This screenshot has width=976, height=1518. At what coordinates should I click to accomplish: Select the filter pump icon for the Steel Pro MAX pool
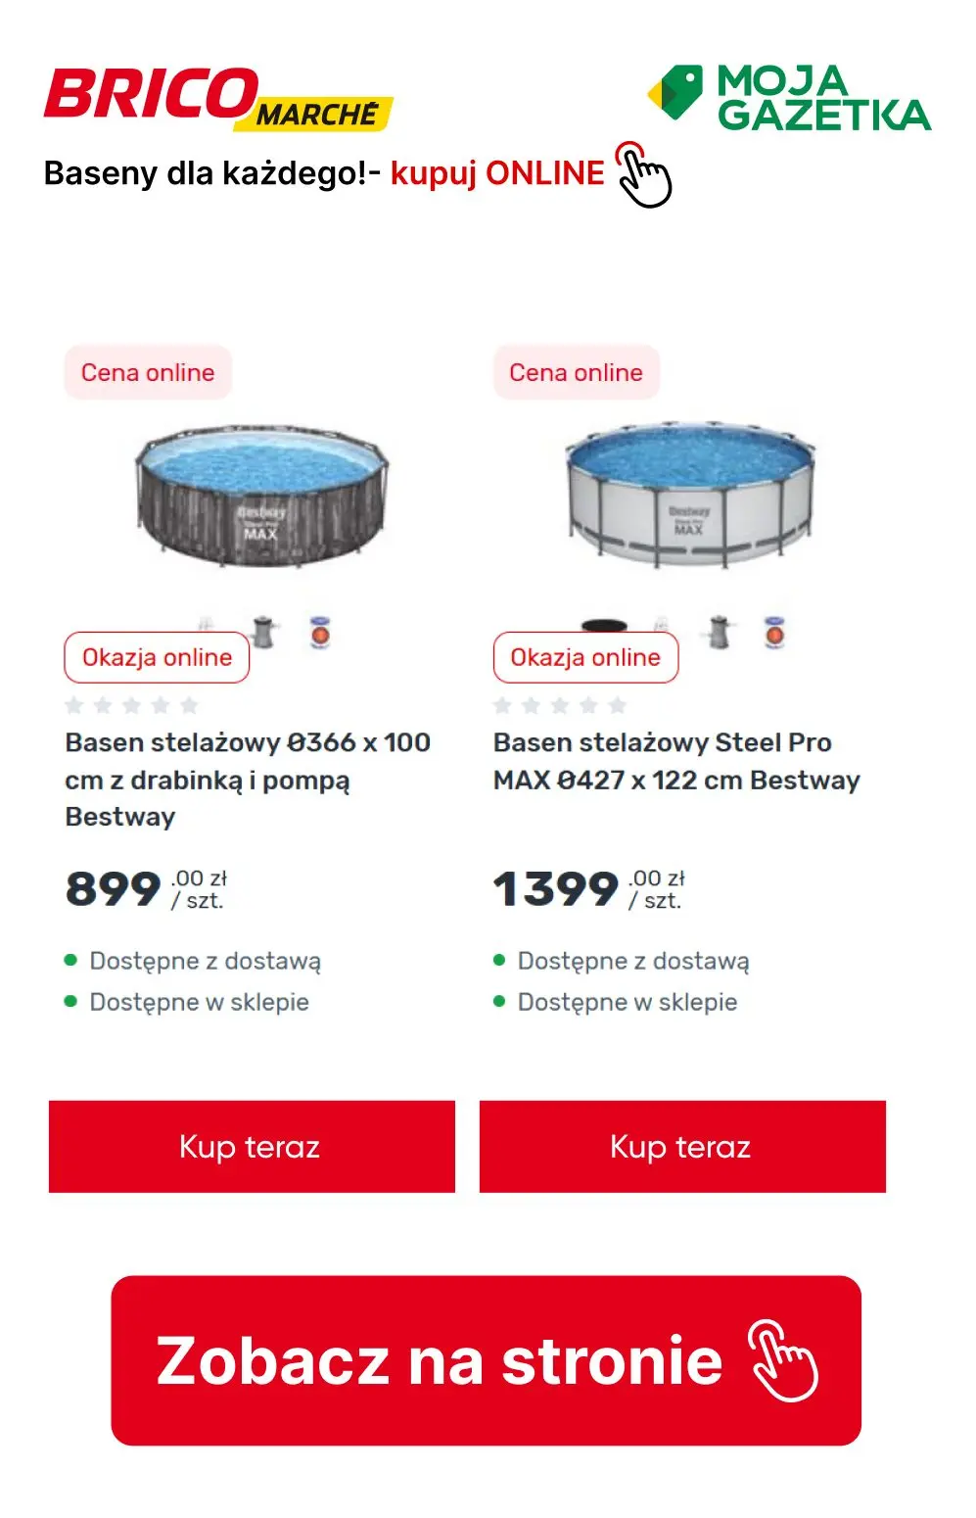[x=718, y=633]
